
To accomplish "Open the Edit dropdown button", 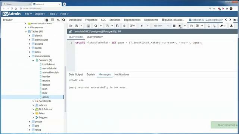I will (x=133, y=26).
